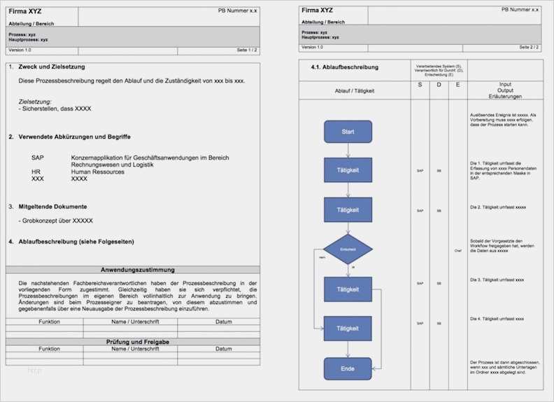Click the Ende flowchart terminator
The image size is (554, 402).
click(x=348, y=368)
